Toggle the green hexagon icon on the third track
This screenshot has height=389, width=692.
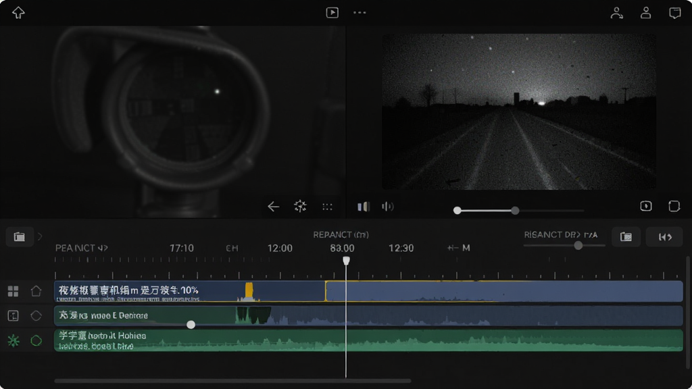36,340
